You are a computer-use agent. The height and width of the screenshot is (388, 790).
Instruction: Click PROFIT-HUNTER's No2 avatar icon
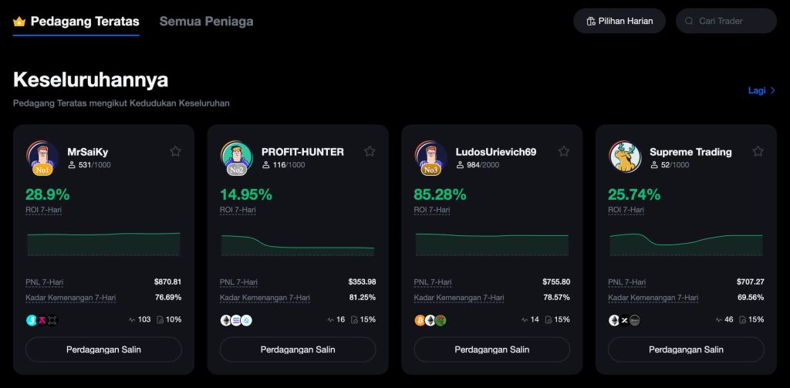tap(237, 157)
